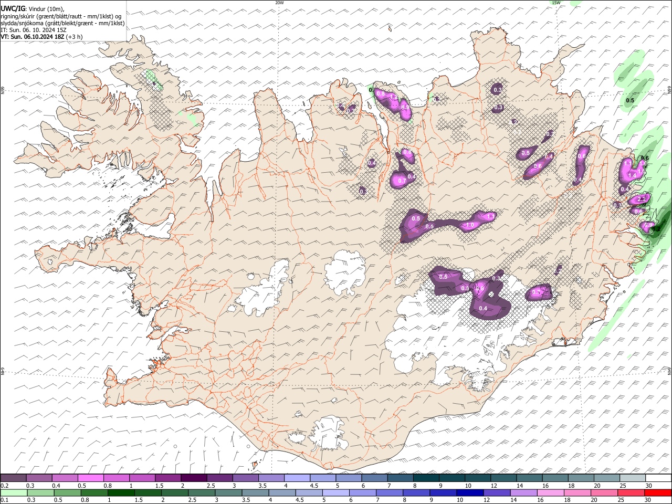Click the 'slydda/snjókoma' legend description line
Viewport: 672px width, 504px height.
(62, 23)
